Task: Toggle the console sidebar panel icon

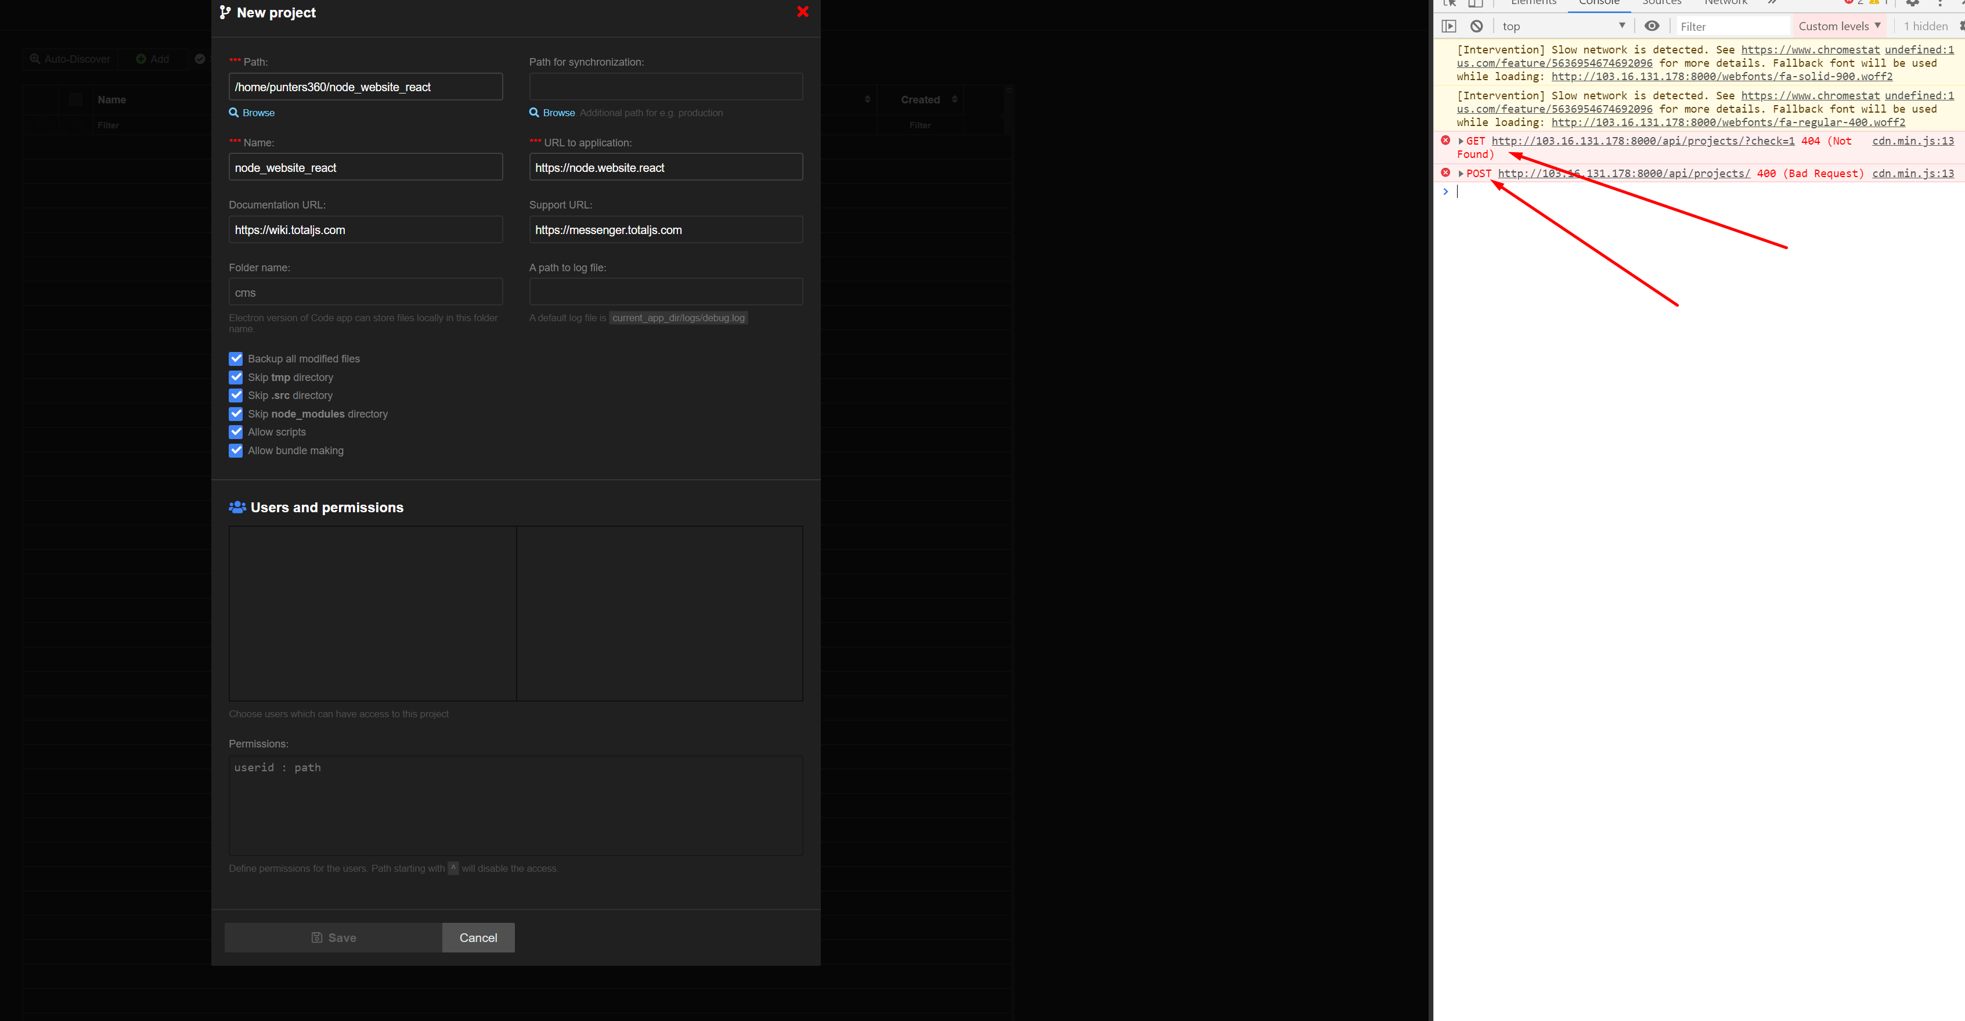Action: [x=1448, y=26]
